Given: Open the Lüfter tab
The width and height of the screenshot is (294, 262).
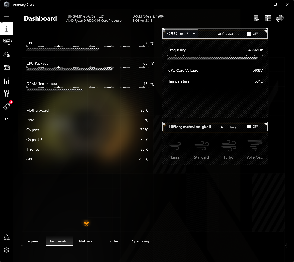Looking at the screenshot, I should (x=113, y=241).
